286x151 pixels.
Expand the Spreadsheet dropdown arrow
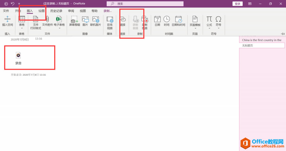[59, 28]
